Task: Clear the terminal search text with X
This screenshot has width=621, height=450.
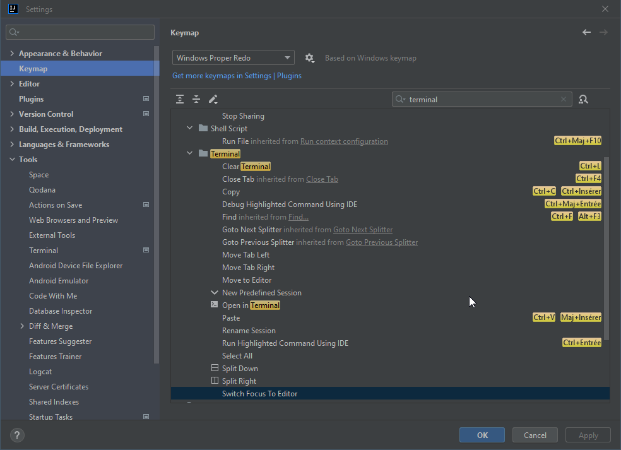Action: pos(564,99)
